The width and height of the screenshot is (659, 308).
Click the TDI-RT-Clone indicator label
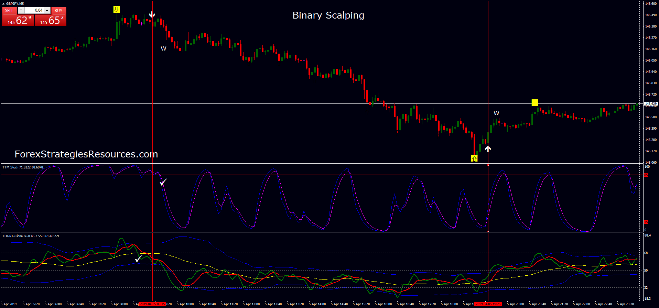click(31, 236)
